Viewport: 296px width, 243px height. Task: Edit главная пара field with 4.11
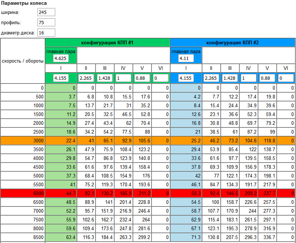[186, 58]
